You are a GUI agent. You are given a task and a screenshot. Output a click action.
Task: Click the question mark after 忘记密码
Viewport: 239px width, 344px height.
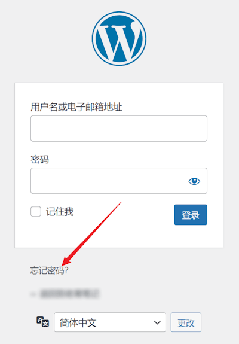click(66, 270)
